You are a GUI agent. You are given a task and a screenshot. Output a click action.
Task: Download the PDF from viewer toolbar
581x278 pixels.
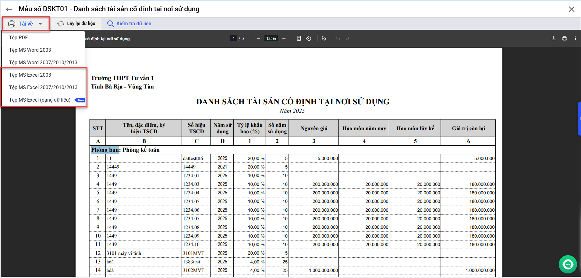point(554,39)
